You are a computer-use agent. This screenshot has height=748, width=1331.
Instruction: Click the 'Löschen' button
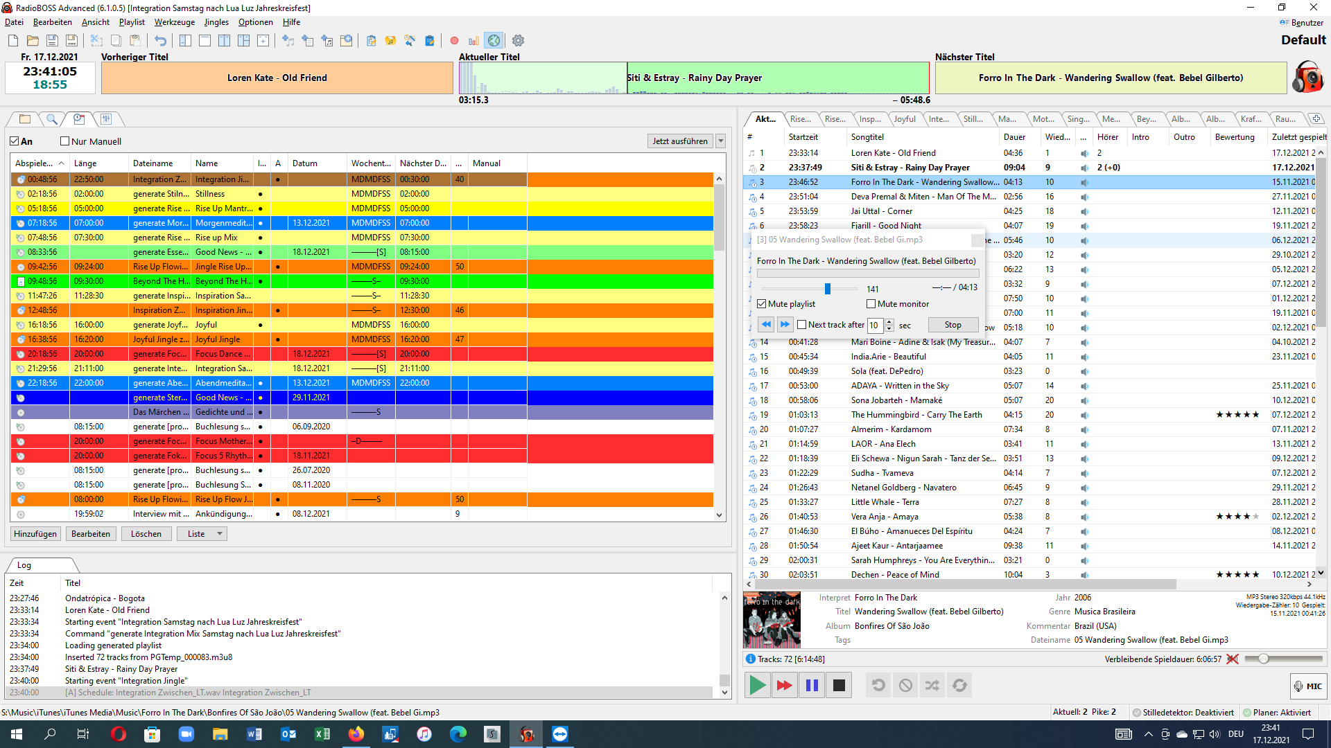[x=146, y=534]
